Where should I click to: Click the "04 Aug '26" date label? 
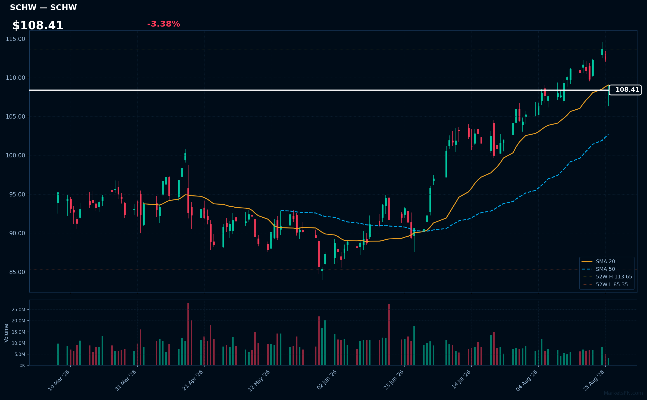click(x=527, y=380)
